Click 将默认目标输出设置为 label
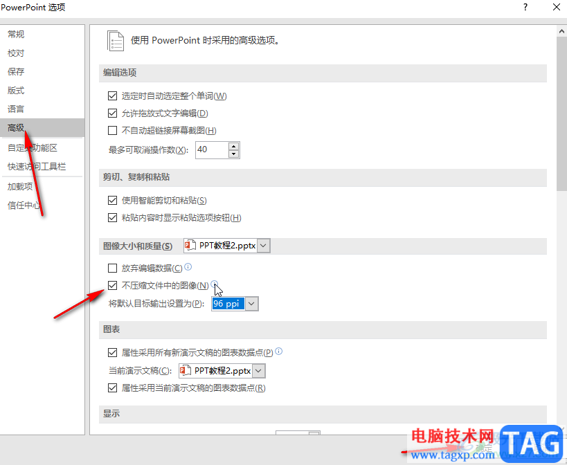This screenshot has height=465, width=567. click(156, 304)
